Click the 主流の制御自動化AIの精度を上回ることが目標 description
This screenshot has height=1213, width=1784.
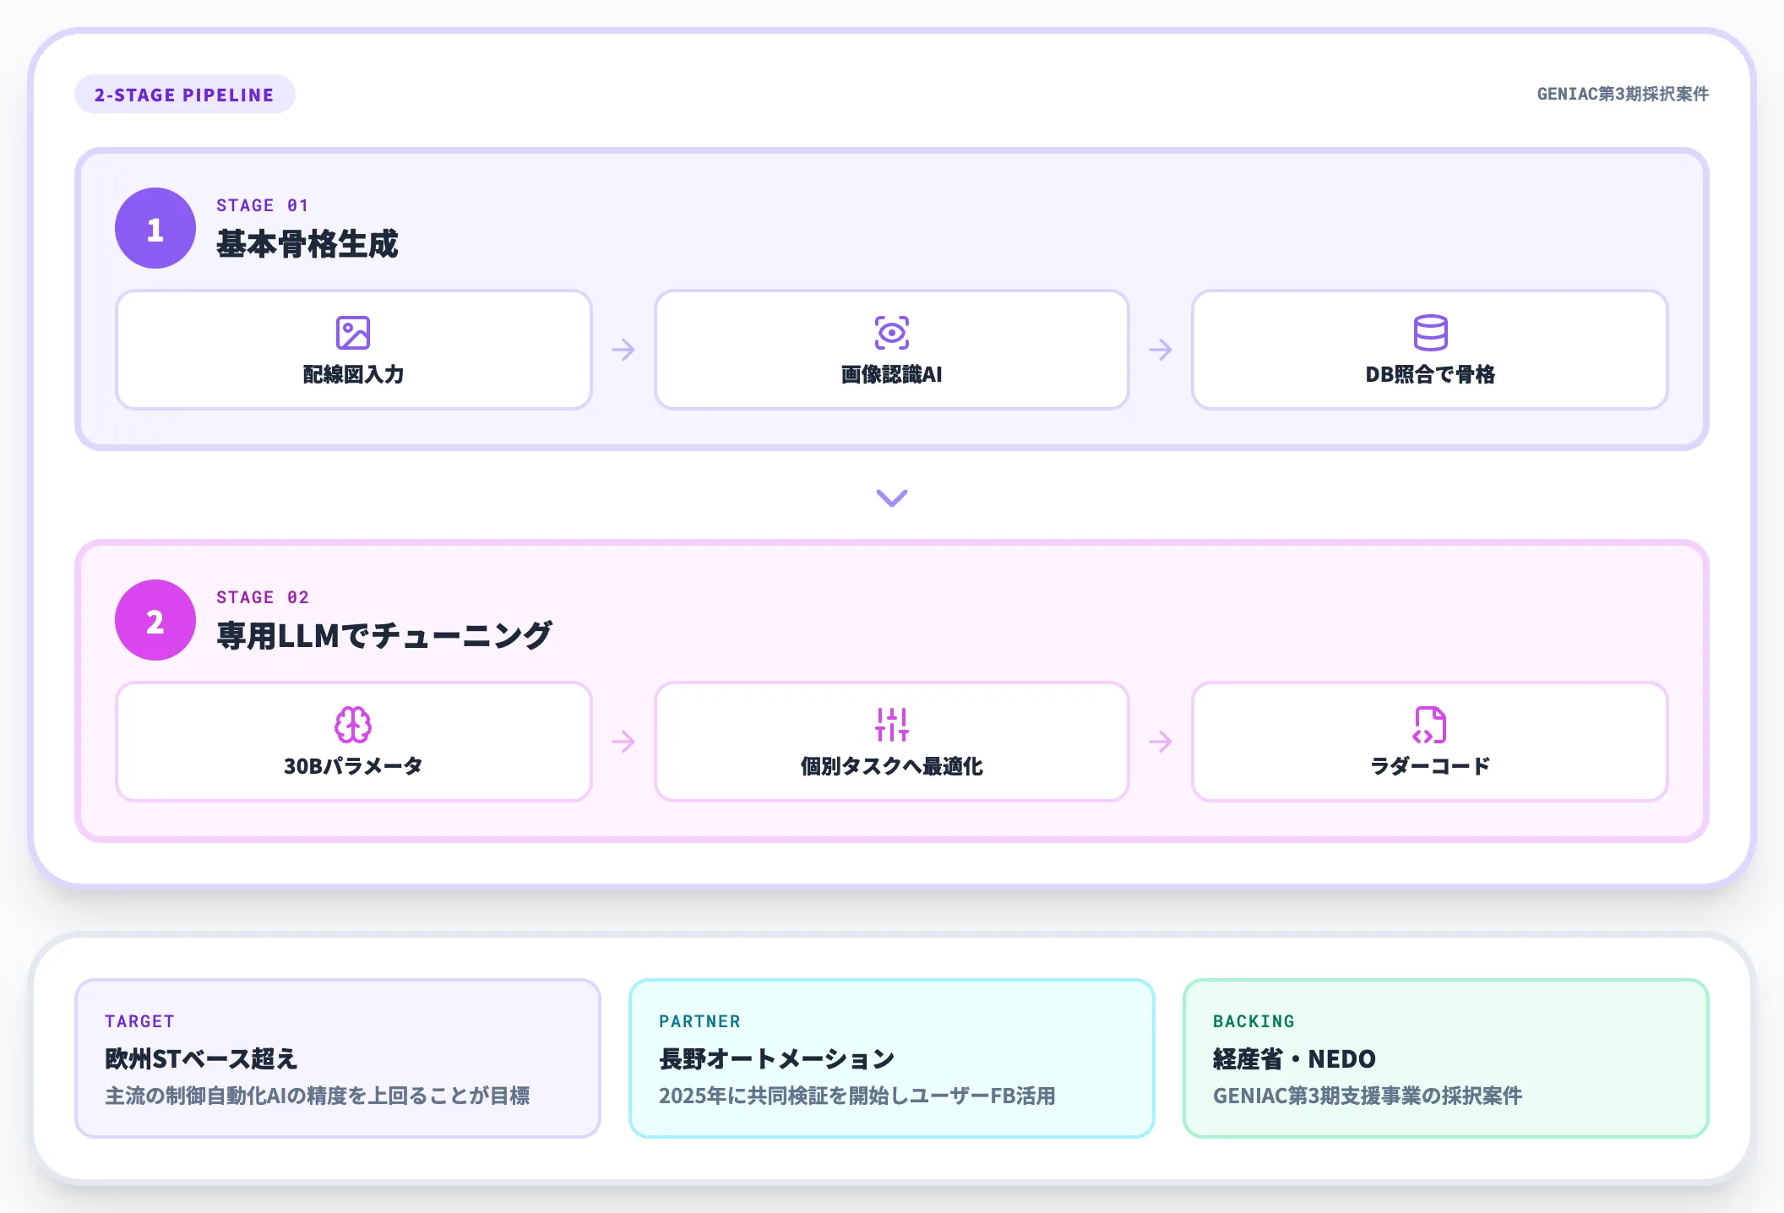[x=318, y=1096]
